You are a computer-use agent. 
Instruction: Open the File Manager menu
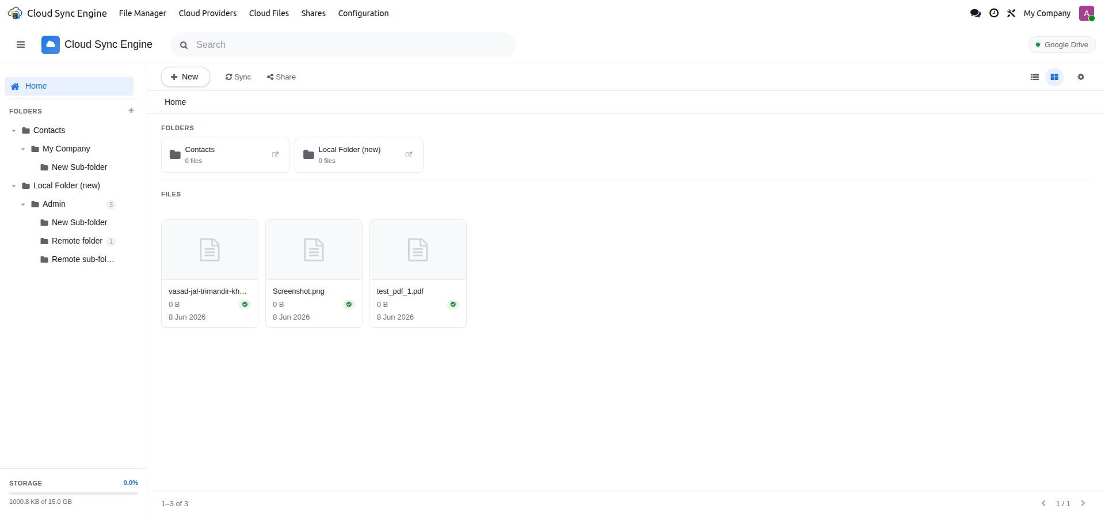point(142,13)
